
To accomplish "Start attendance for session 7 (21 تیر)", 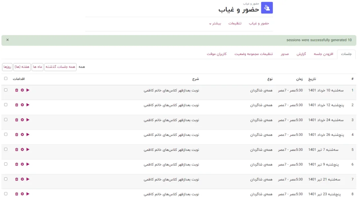I will (x=28, y=179).
